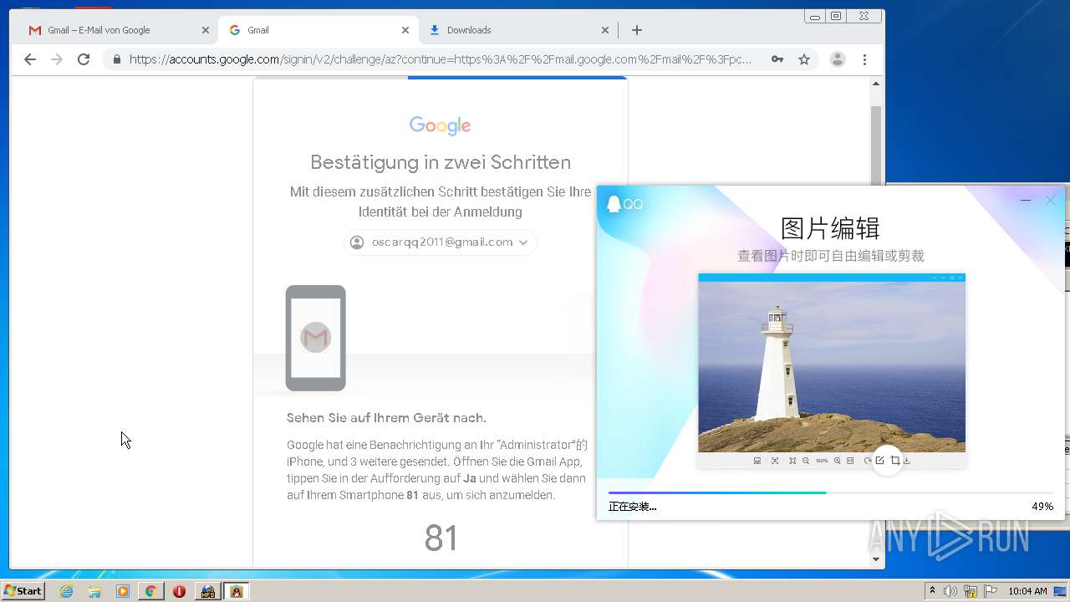The width and height of the screenshot is (1070, 602).
Task: Select the Gmail sign-in tab
Action: tap(318, 30)
